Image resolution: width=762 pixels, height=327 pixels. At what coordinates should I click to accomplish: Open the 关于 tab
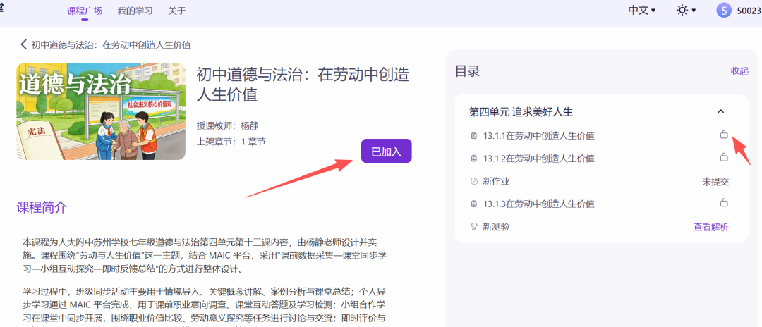177,11
